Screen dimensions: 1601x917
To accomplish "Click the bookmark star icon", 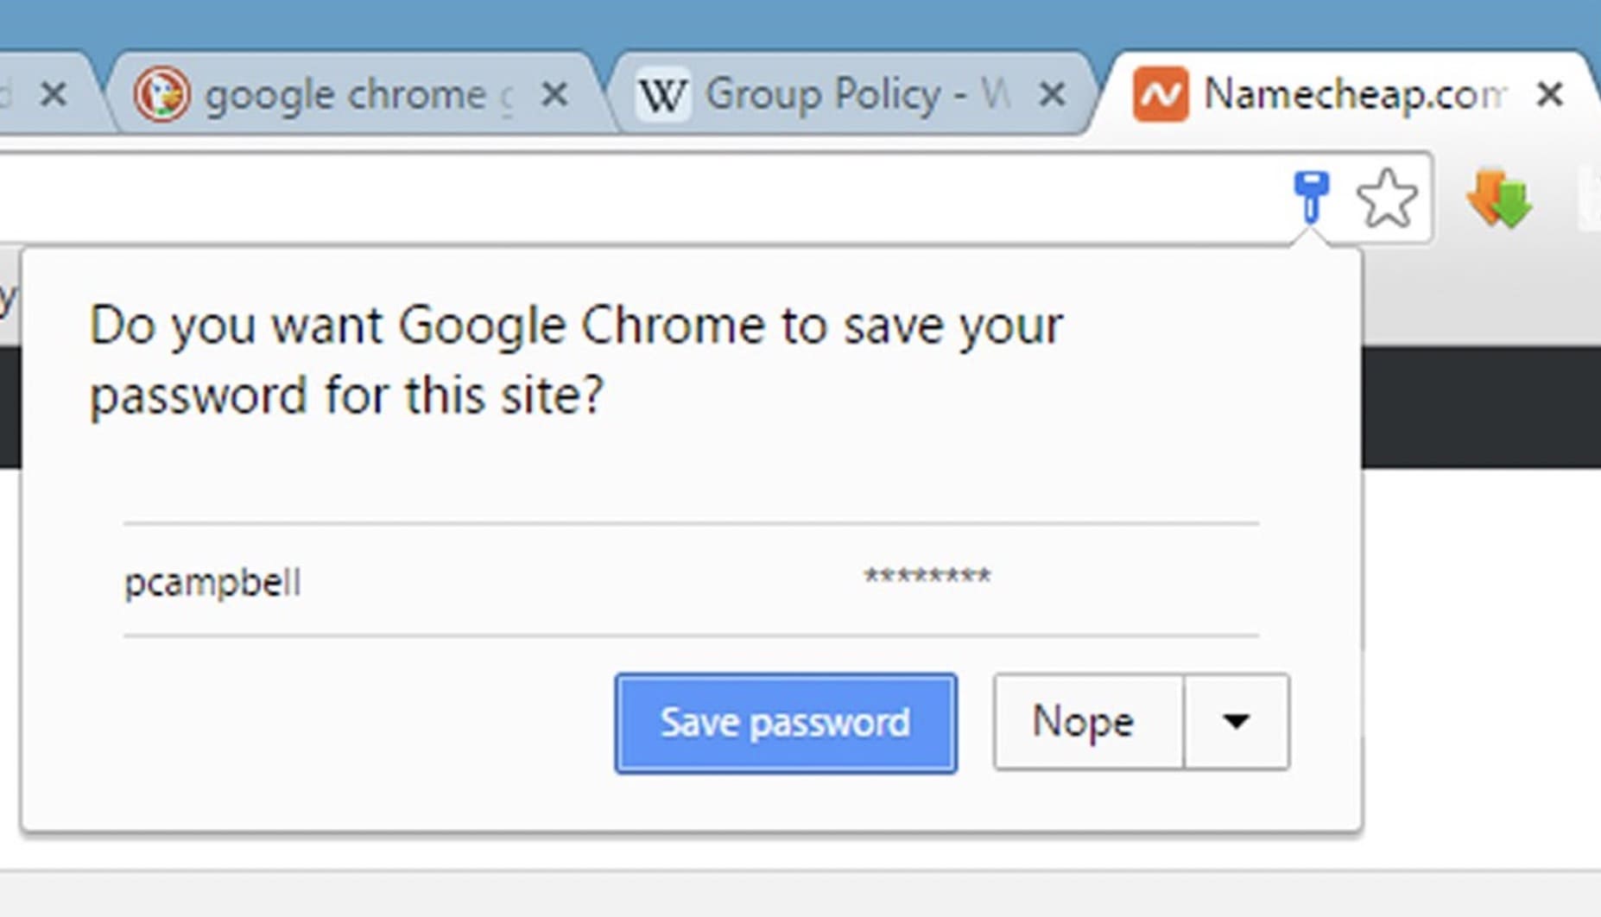I will [1387, 197].
